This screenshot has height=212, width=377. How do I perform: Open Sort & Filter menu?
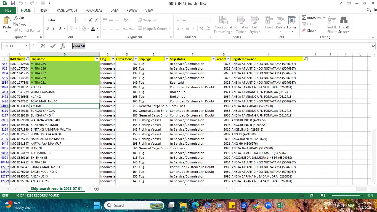click(332, 25)
